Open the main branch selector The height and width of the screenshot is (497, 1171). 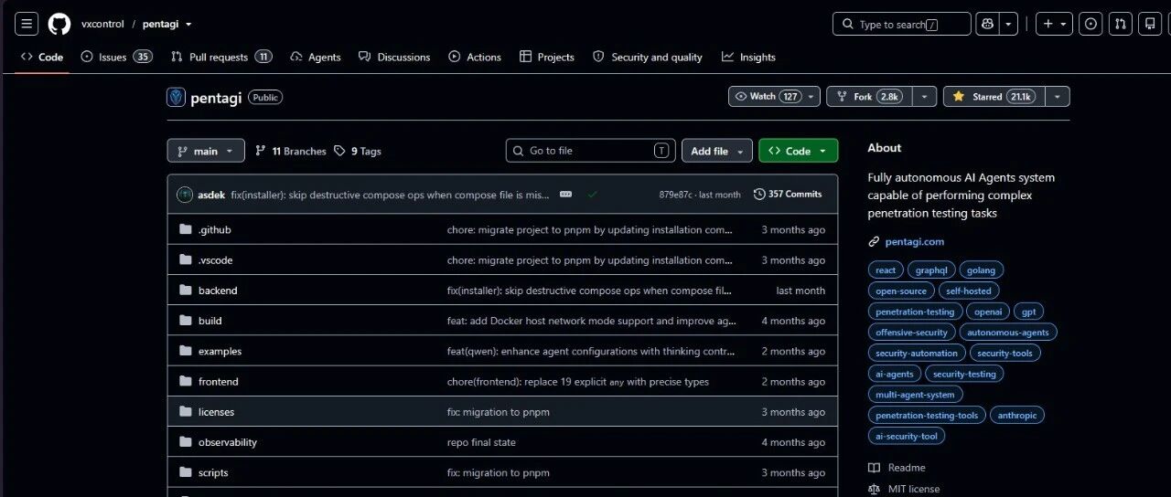[x=206, y=151]
